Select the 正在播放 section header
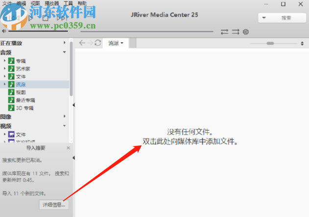The width and height of the screenshot is (309, 217). pyautogui.click(x=11, y=43)
